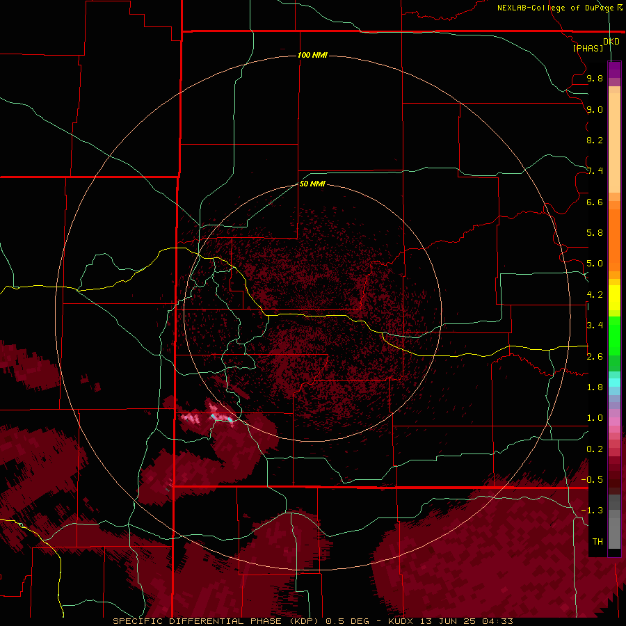
Task: Click the bright green segment of the color bar
Action: (x=614, y=336)
